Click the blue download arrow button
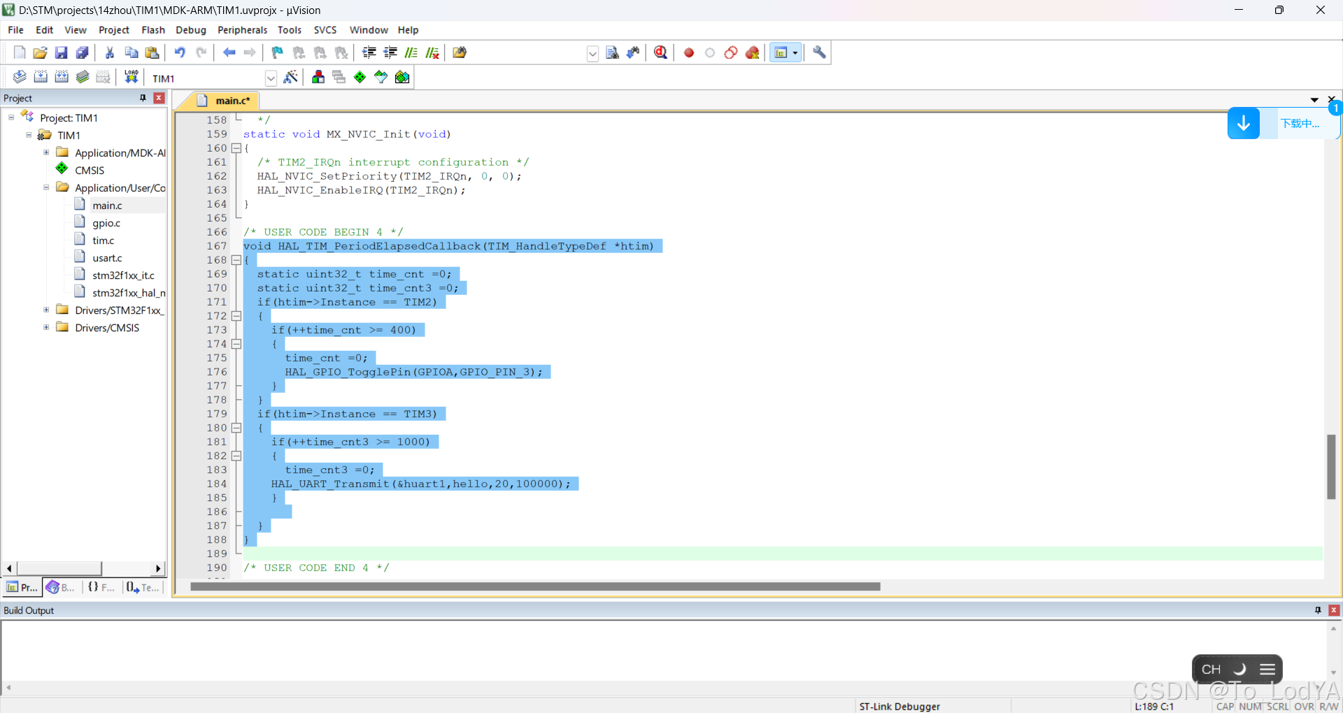The width and height of the screenshot is (1343, 713). click(x=1243, y=124)
